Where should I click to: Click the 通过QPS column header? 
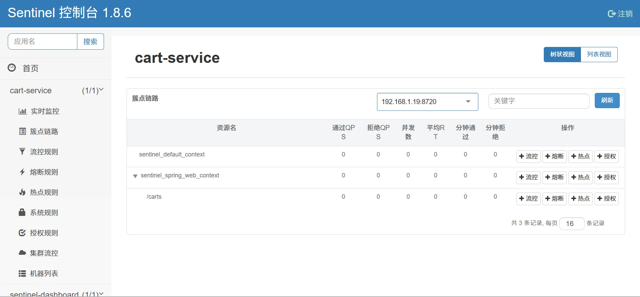coord(343,132)
